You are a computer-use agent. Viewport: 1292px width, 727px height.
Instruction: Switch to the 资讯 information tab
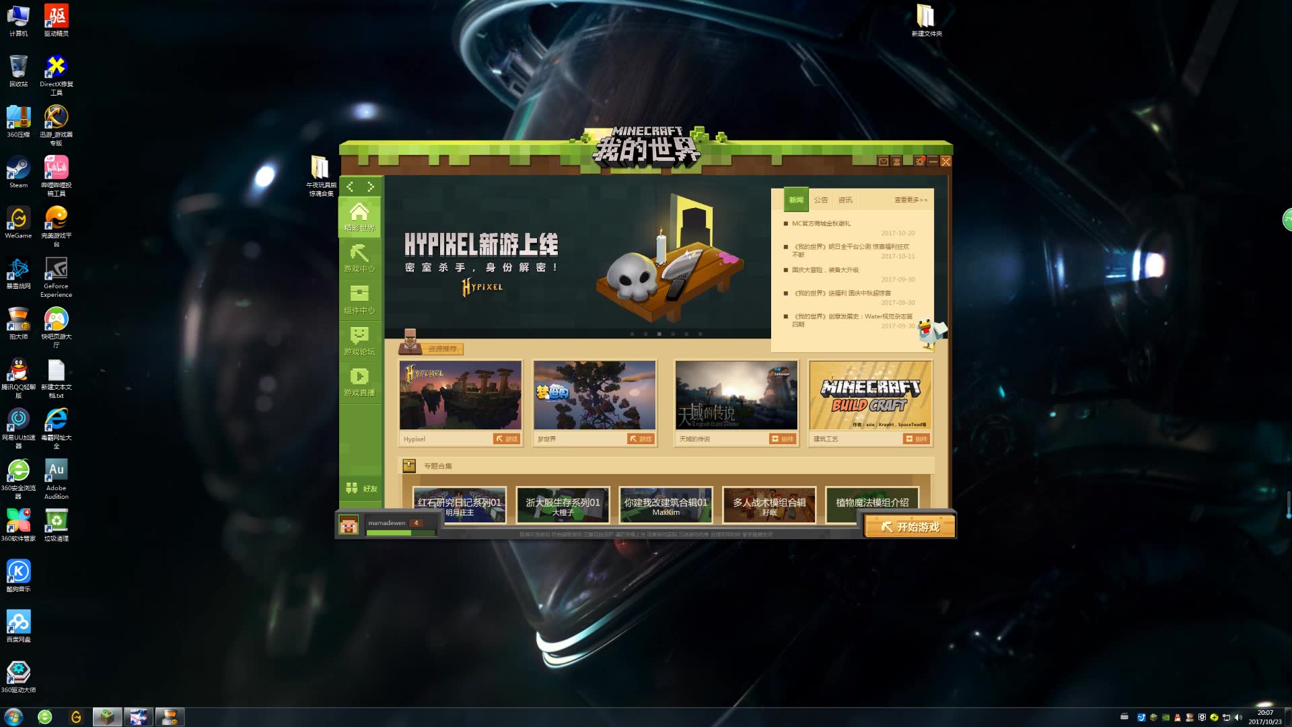[x=845, y=200]
